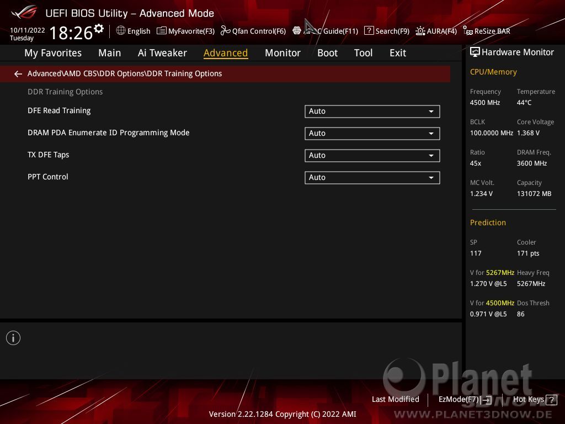Click the 4500 MHz frequency value
Viewport: 565px width, 424px height.
click(x=485, y=103)
